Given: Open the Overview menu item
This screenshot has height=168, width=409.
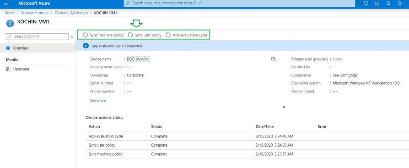Looking at the screenshot, I should coord(38,48).
